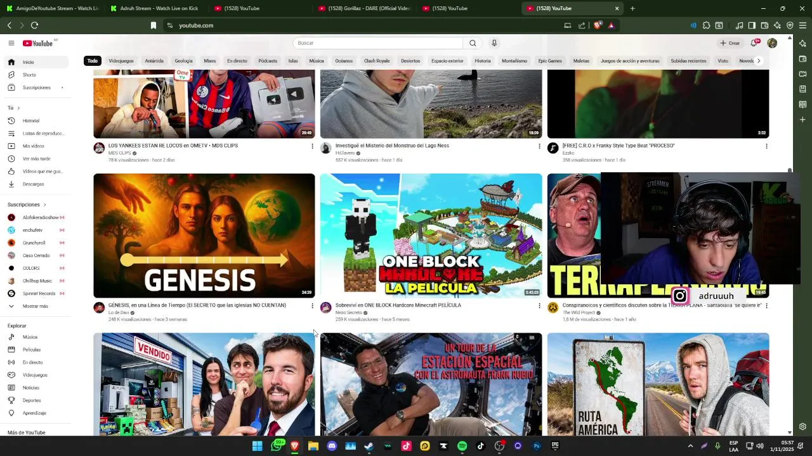Open YouTube notifications bell
This screenshot has width=812, height=456.
[x=754, y=43]
